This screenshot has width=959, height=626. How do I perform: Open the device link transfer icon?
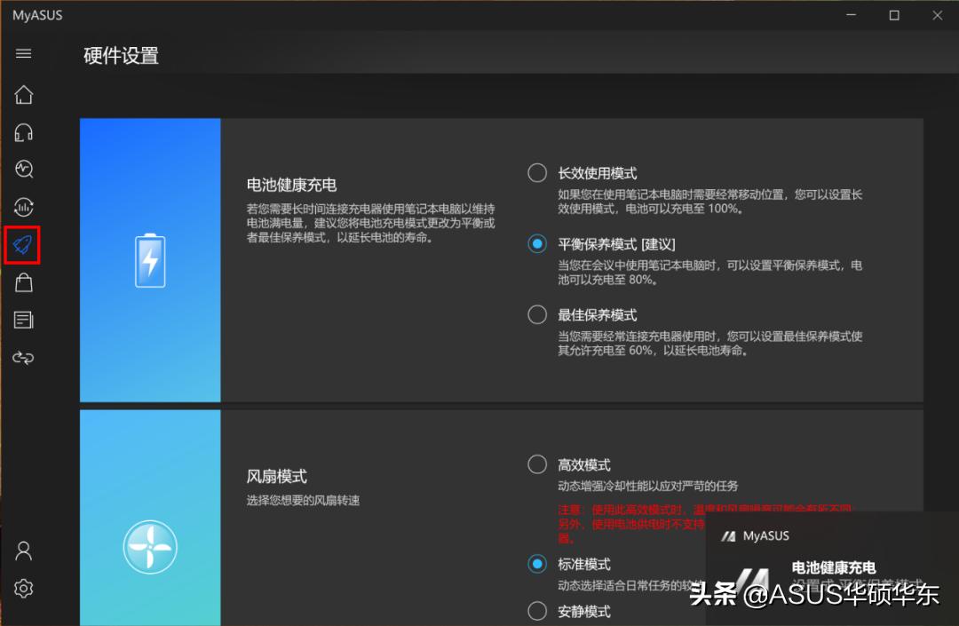pyautogui.click(x=23, y=358)
